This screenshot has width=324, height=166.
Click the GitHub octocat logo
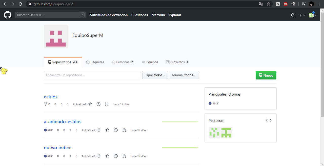[x=8, y=15]
